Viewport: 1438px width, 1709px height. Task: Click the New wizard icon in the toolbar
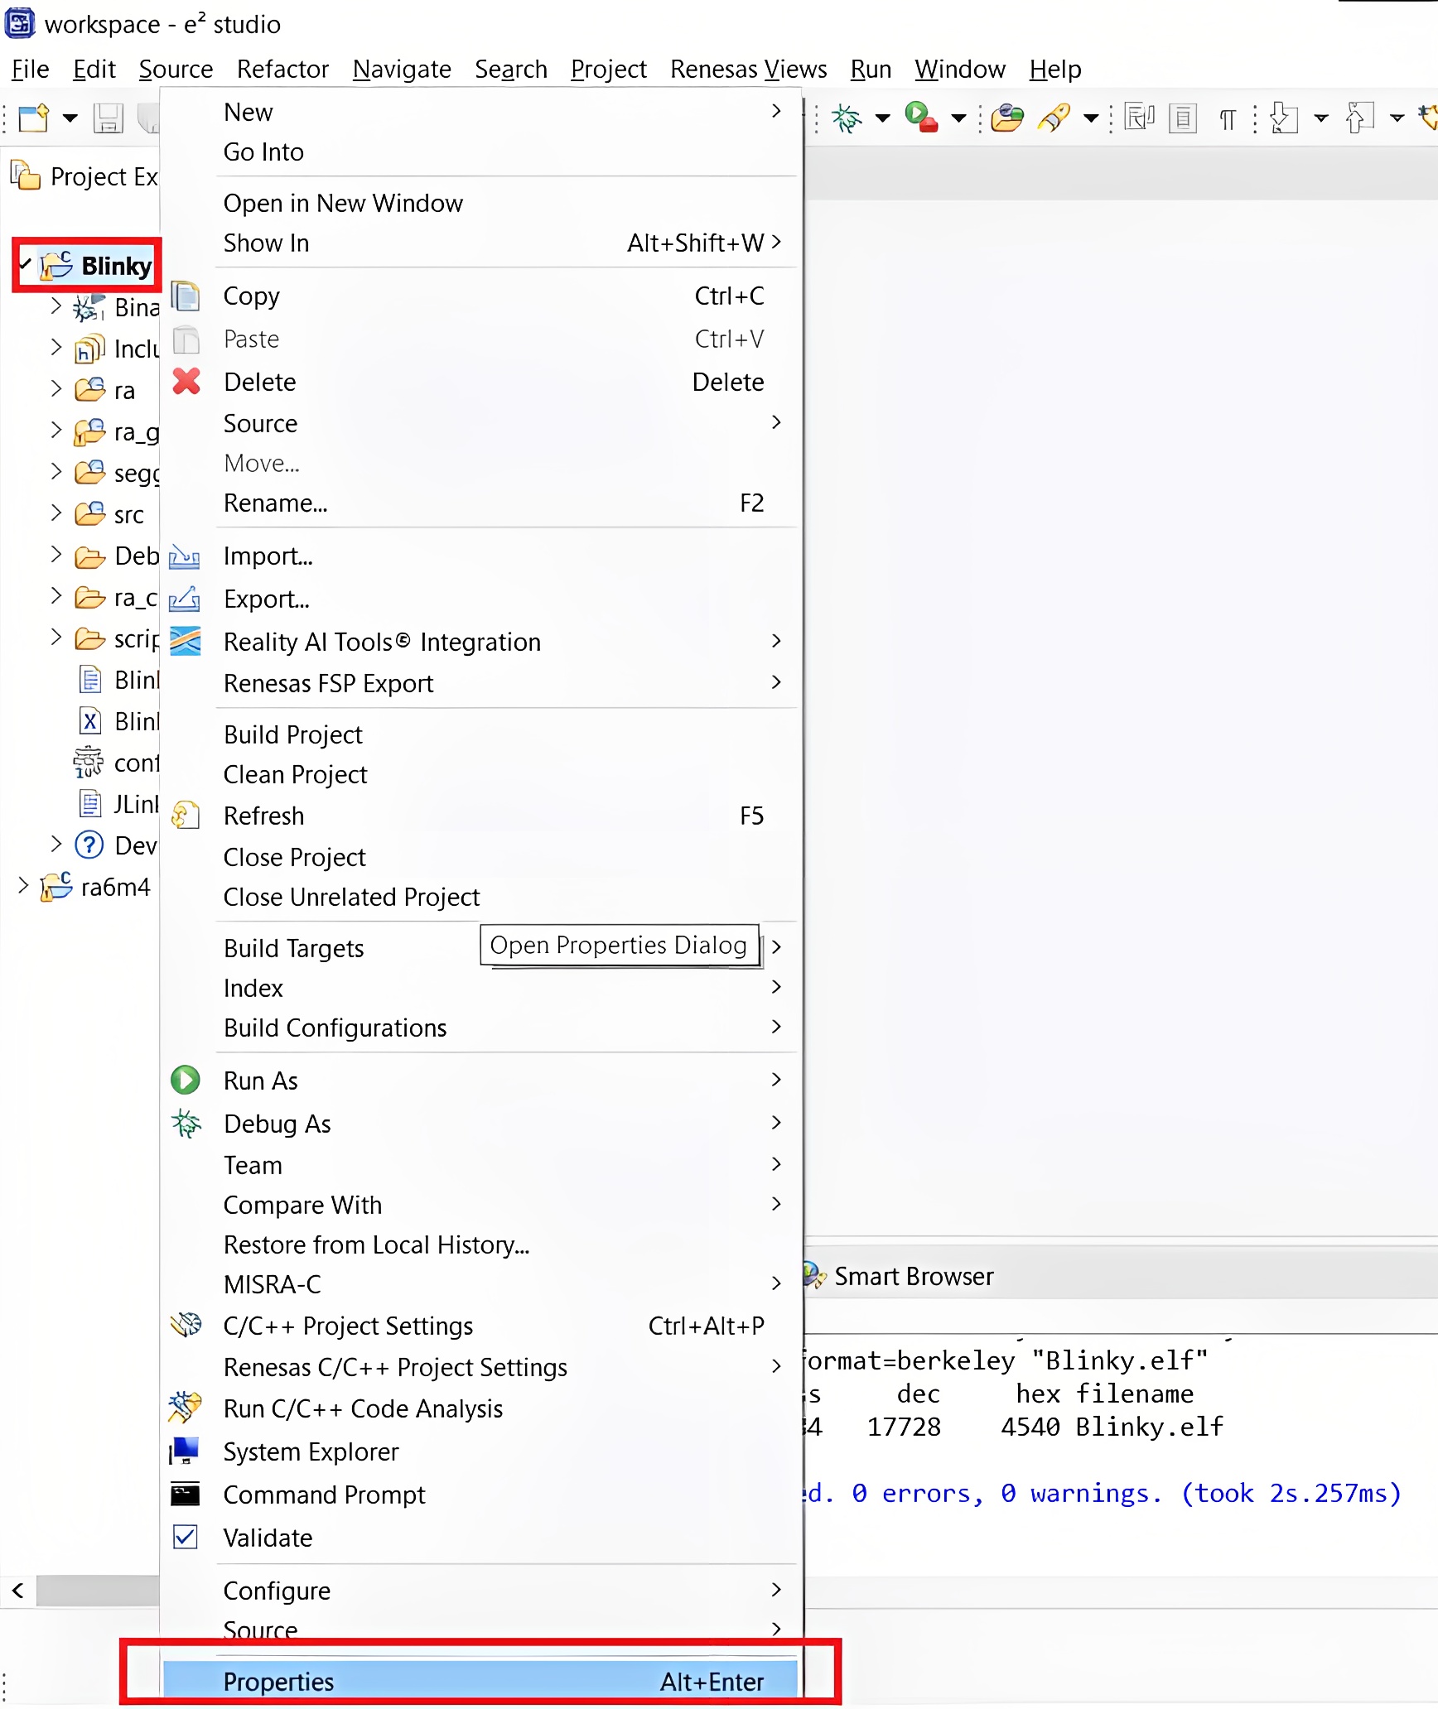pos(31,118)
